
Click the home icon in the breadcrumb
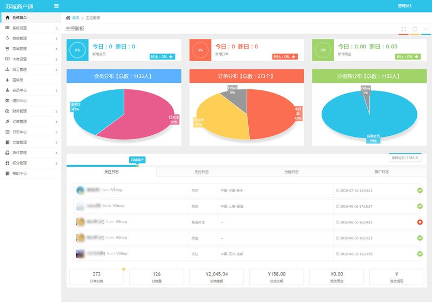point(68,18)
